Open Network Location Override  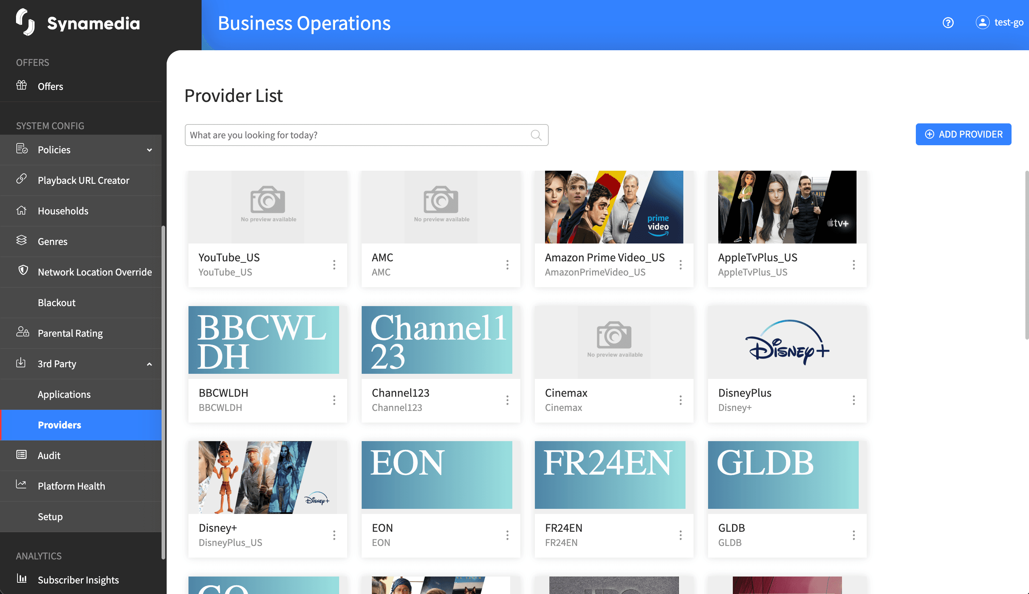81,272
